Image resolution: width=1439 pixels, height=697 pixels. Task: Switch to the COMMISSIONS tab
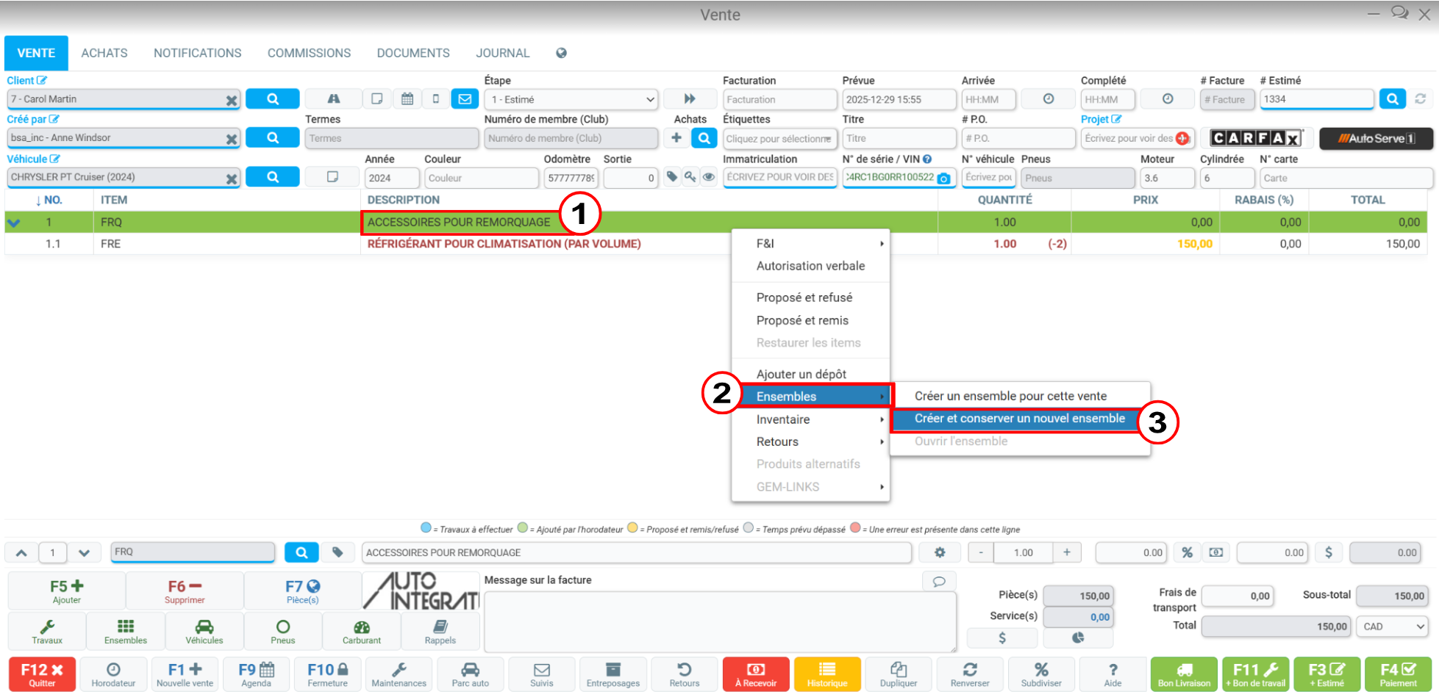[309, 53]
